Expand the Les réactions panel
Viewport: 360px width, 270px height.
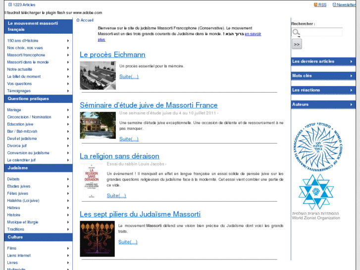point(323,90)
